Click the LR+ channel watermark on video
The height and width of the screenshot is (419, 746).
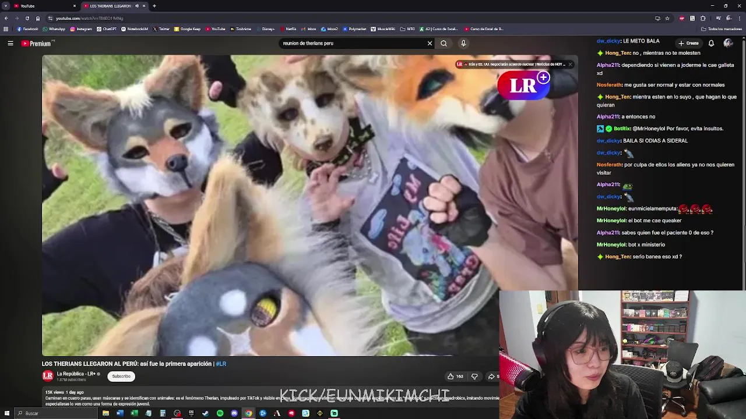pyautogui.click(x=525, y=86)
